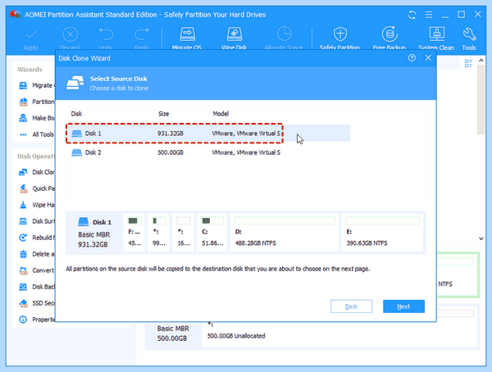Click the F: partition block

(x=134, y=233)
